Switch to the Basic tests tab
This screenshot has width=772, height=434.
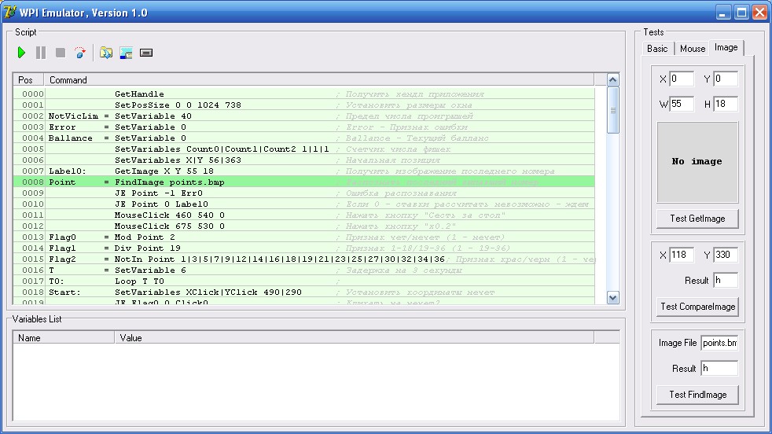(x=657, y=48)
